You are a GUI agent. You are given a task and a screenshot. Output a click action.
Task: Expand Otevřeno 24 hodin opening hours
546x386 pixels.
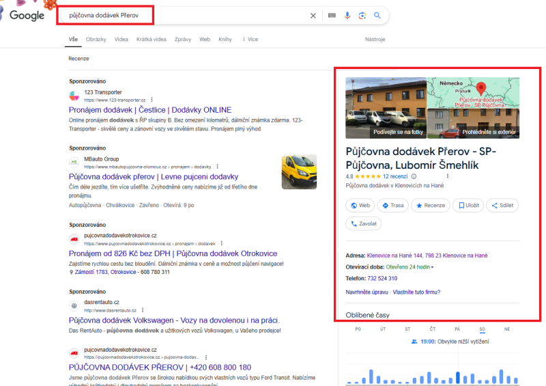(x=410, y=267)
